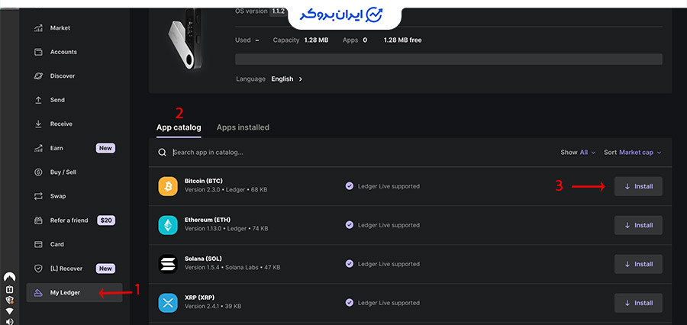The image size is (687, 325).
Task: Change device Language from English
Action: coord(287,79)
